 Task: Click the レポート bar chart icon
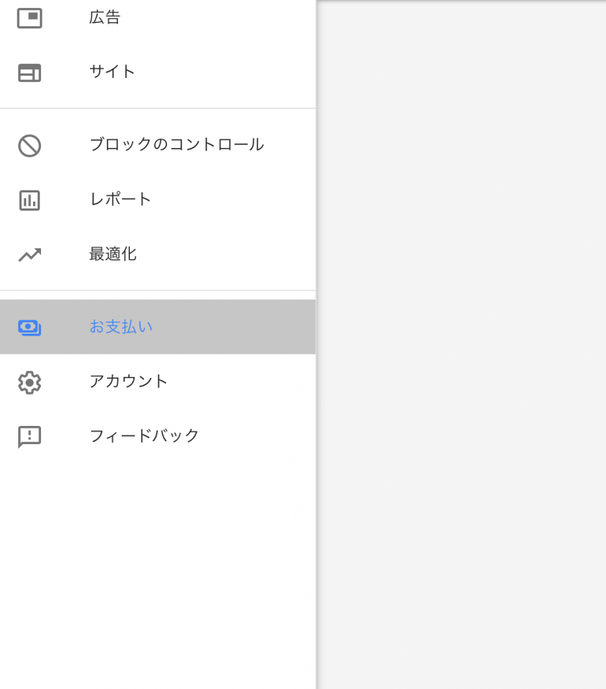(x=30, y=201)
